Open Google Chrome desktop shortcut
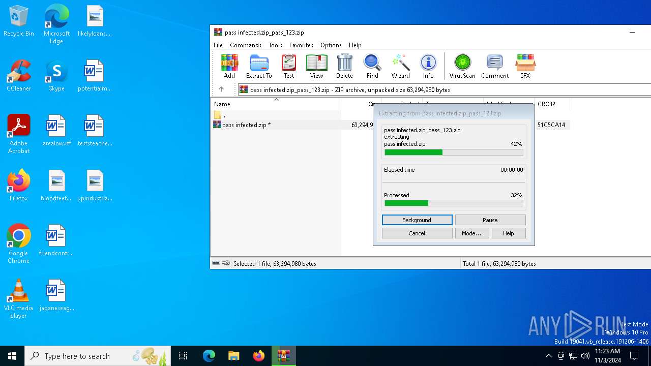 [x=19, y=244]
